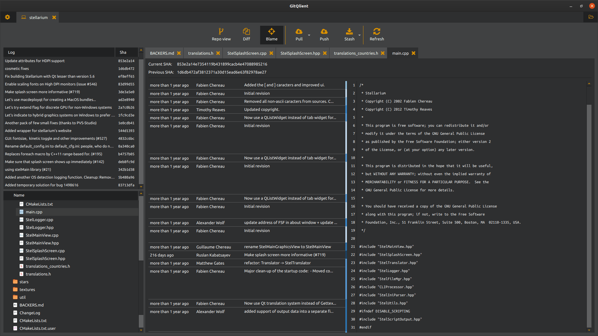The image size is (598, 336).
Task: Click the settings gear icon top-left
Action: 8,17
